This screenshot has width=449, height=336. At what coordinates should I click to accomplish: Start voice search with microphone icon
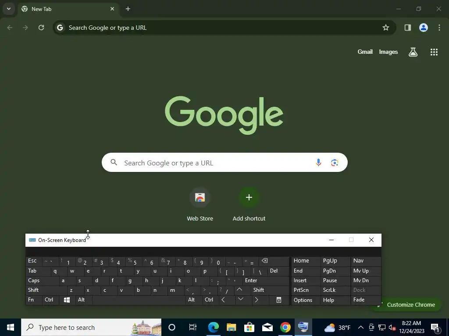coord(318,163)
